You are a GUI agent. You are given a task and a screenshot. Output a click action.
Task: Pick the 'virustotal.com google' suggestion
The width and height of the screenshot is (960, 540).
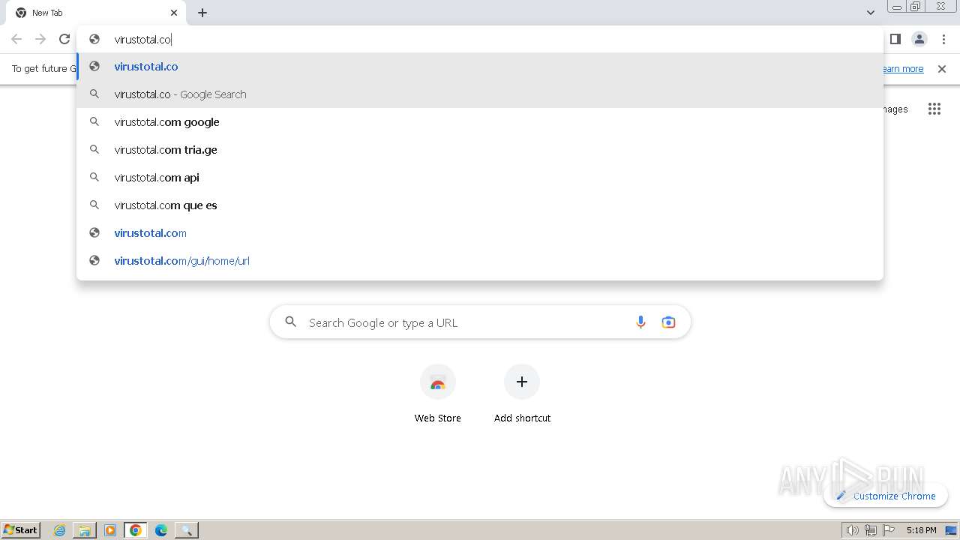(480, 122)
